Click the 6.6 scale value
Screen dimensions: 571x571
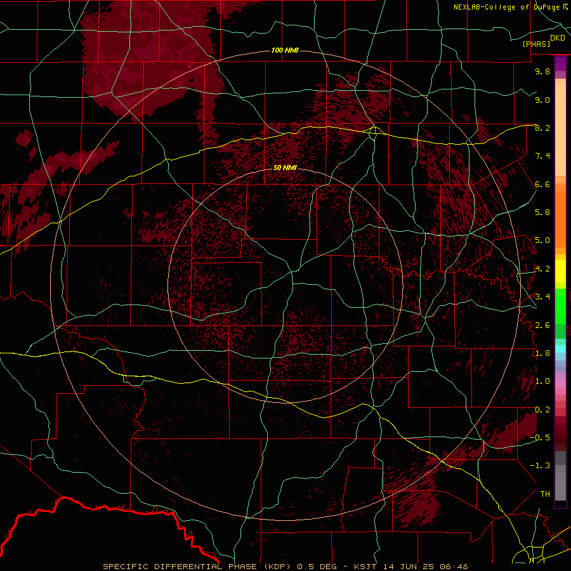(542, 184)
